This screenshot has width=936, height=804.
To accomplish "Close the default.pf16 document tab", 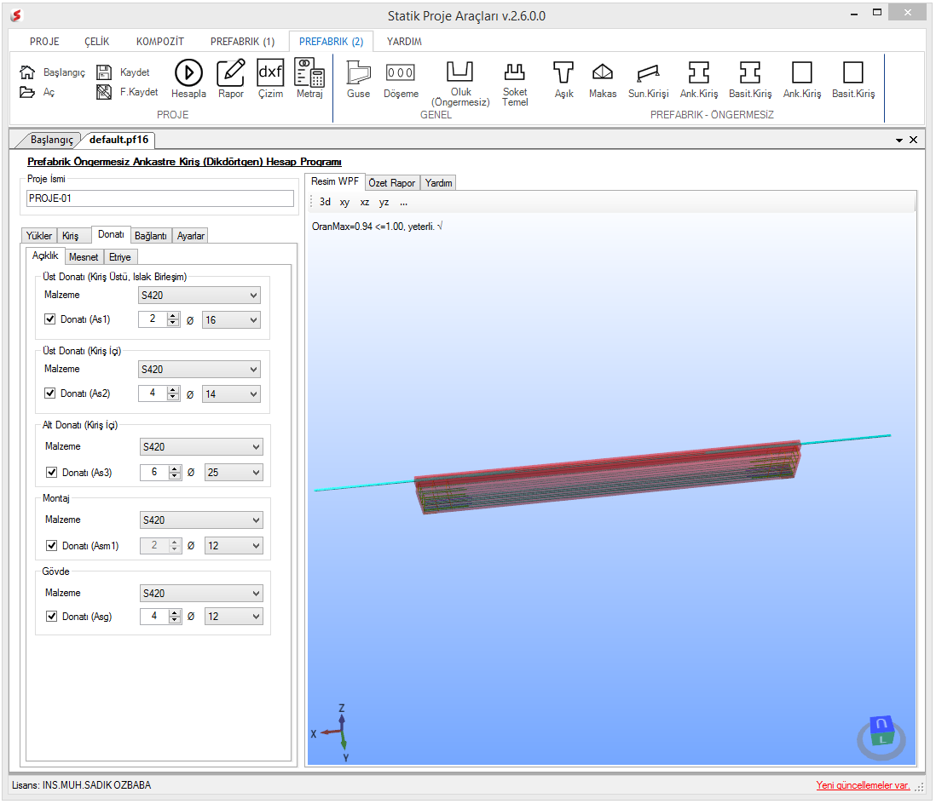I will coord(913,140).
